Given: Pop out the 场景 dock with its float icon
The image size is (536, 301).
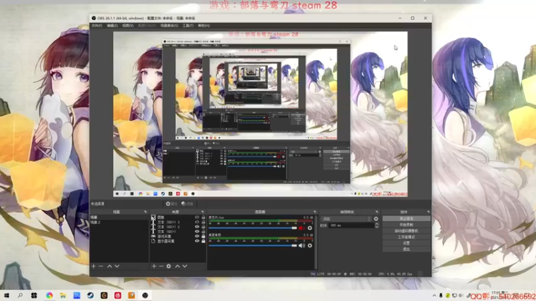Looking at the screenshot, I should [x=145, y=212].
